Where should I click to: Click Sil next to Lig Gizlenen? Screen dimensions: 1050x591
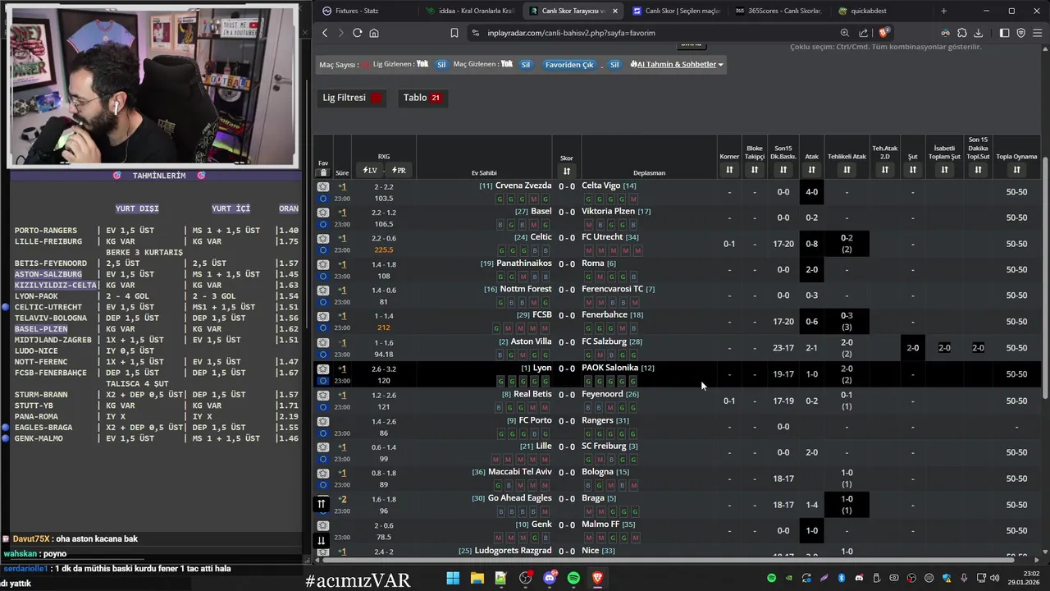tap(441, 64)
